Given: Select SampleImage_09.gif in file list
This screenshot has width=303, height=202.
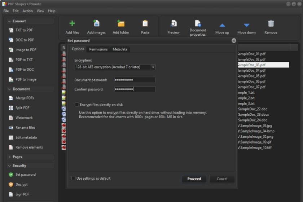Looking at the screenshot, I should (x=255, y=142).
